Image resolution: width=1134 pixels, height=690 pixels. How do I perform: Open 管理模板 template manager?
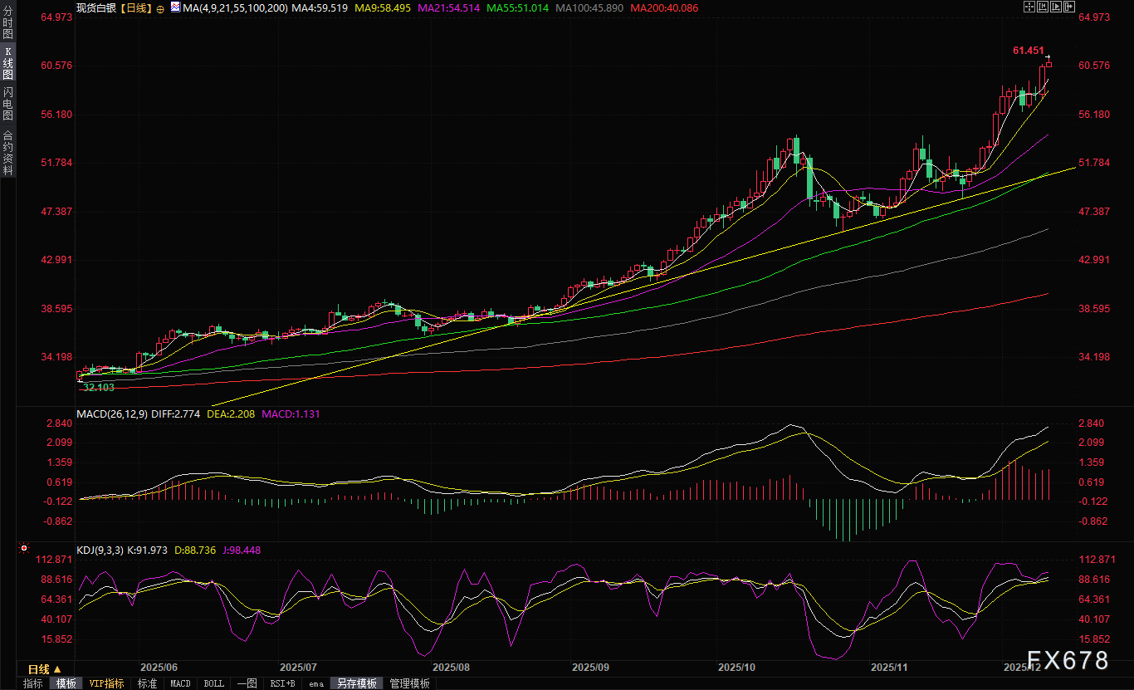click(410, 683)
